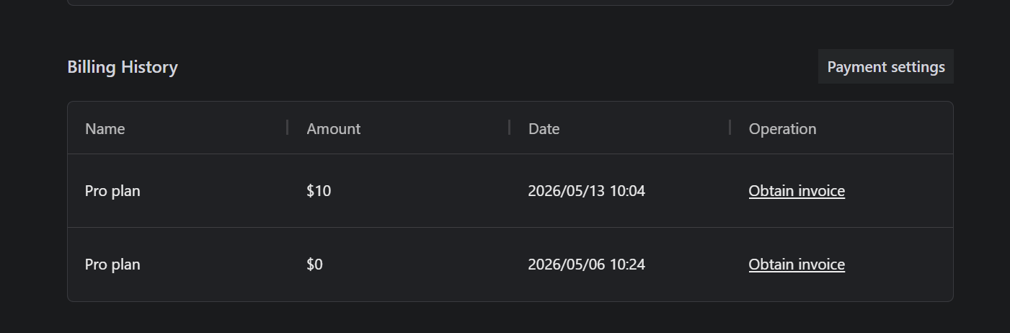Grab the divider between Name and Amount
The width and height of the screenshot is (1010, 333).
[288, 128]
